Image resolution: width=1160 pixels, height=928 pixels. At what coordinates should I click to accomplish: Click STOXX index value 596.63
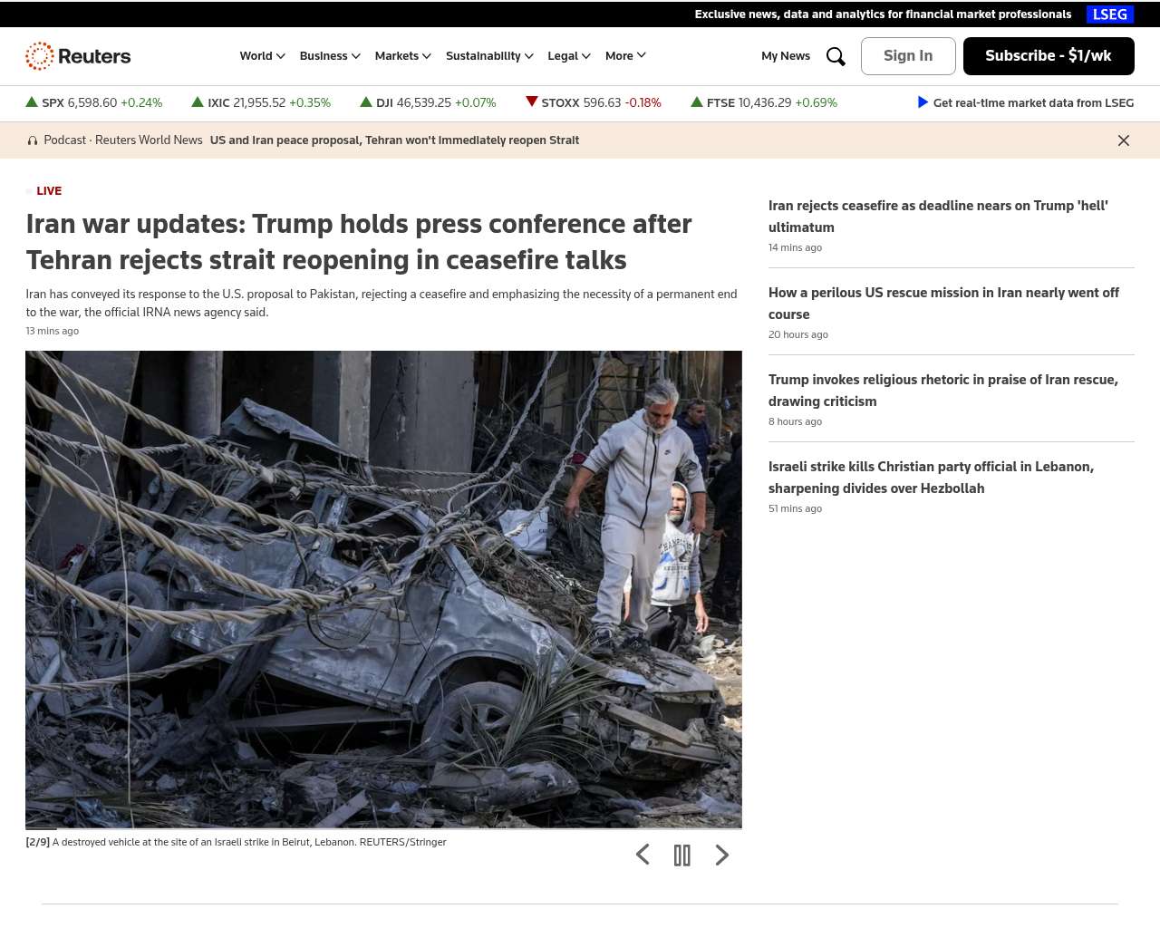click(x=602, y=103)
